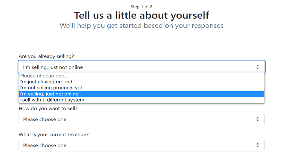
Task: Collapse the focused 'Are you already selling?' select box
Action: [x=141, y=67]
